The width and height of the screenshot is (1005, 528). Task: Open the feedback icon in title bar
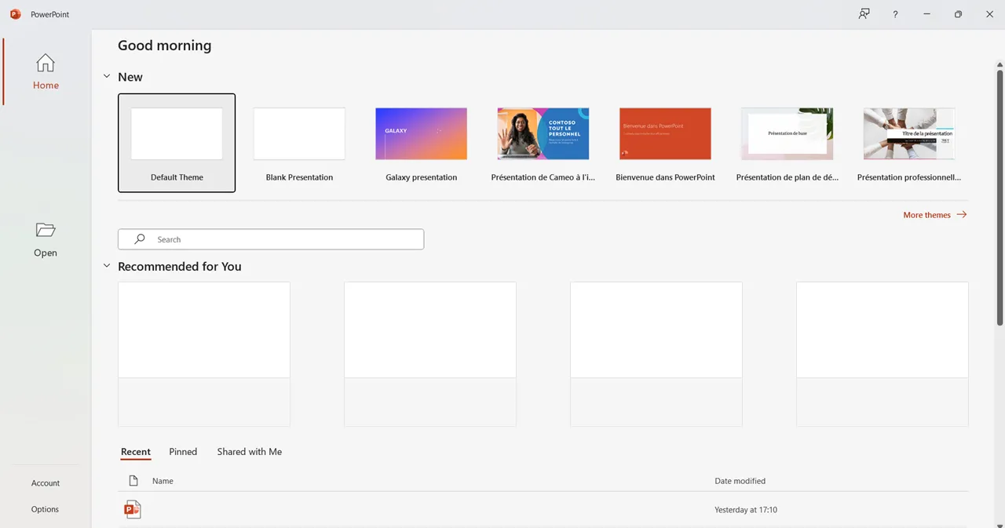tap(864, 14)
